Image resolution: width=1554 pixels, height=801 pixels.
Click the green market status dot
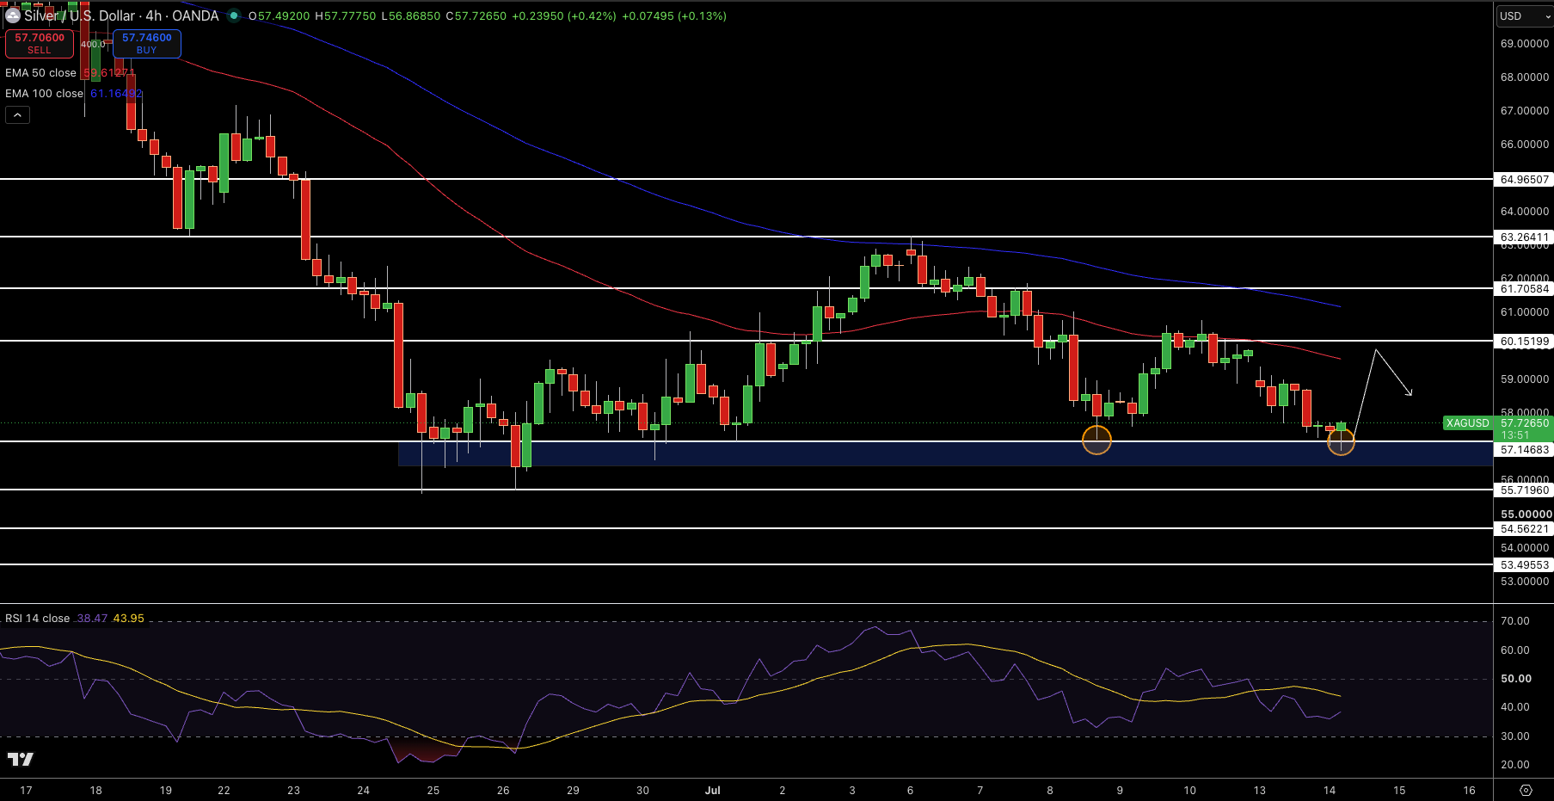click(x=234, y=15)
